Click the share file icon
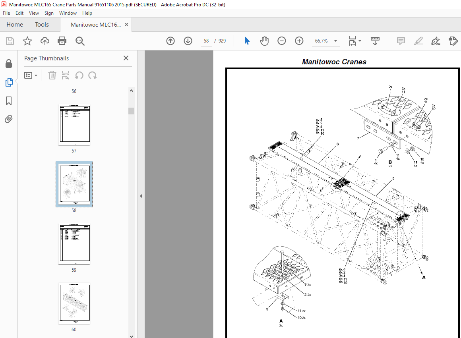 tap(453, 41)
